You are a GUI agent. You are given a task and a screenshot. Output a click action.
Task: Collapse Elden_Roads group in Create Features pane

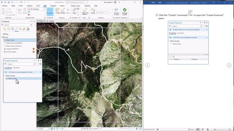tap(5, 76)
